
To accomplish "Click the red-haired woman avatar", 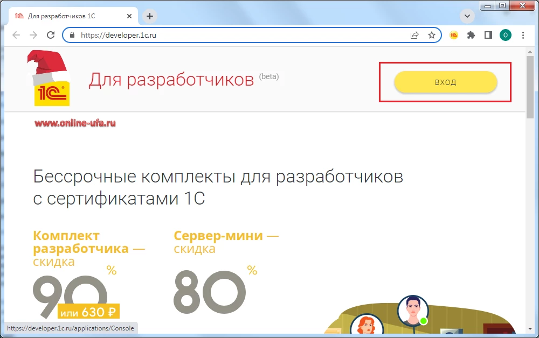I will (x=367, y=324).
